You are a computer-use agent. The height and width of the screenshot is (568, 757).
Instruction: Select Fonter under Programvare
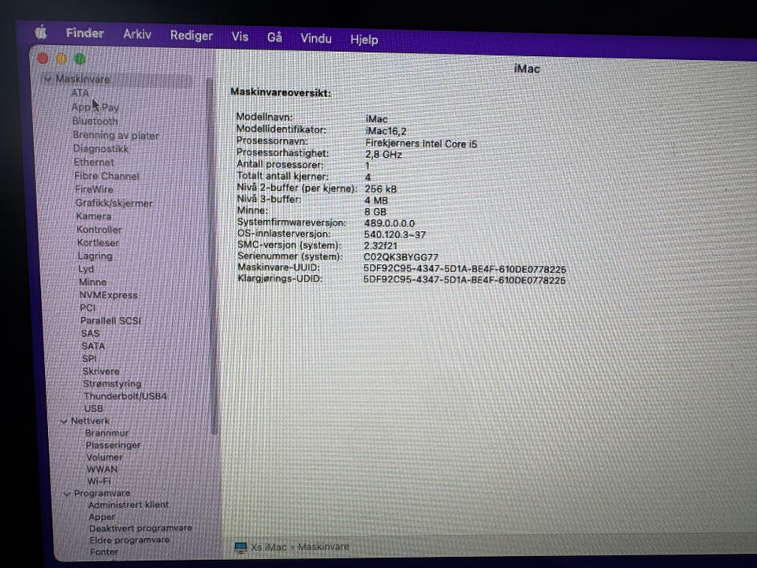coord(104,551)
